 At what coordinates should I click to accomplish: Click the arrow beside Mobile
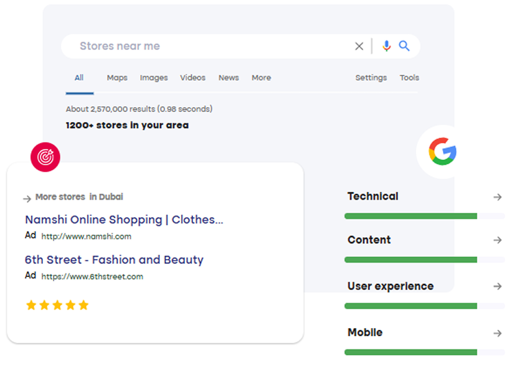(497, 333)
